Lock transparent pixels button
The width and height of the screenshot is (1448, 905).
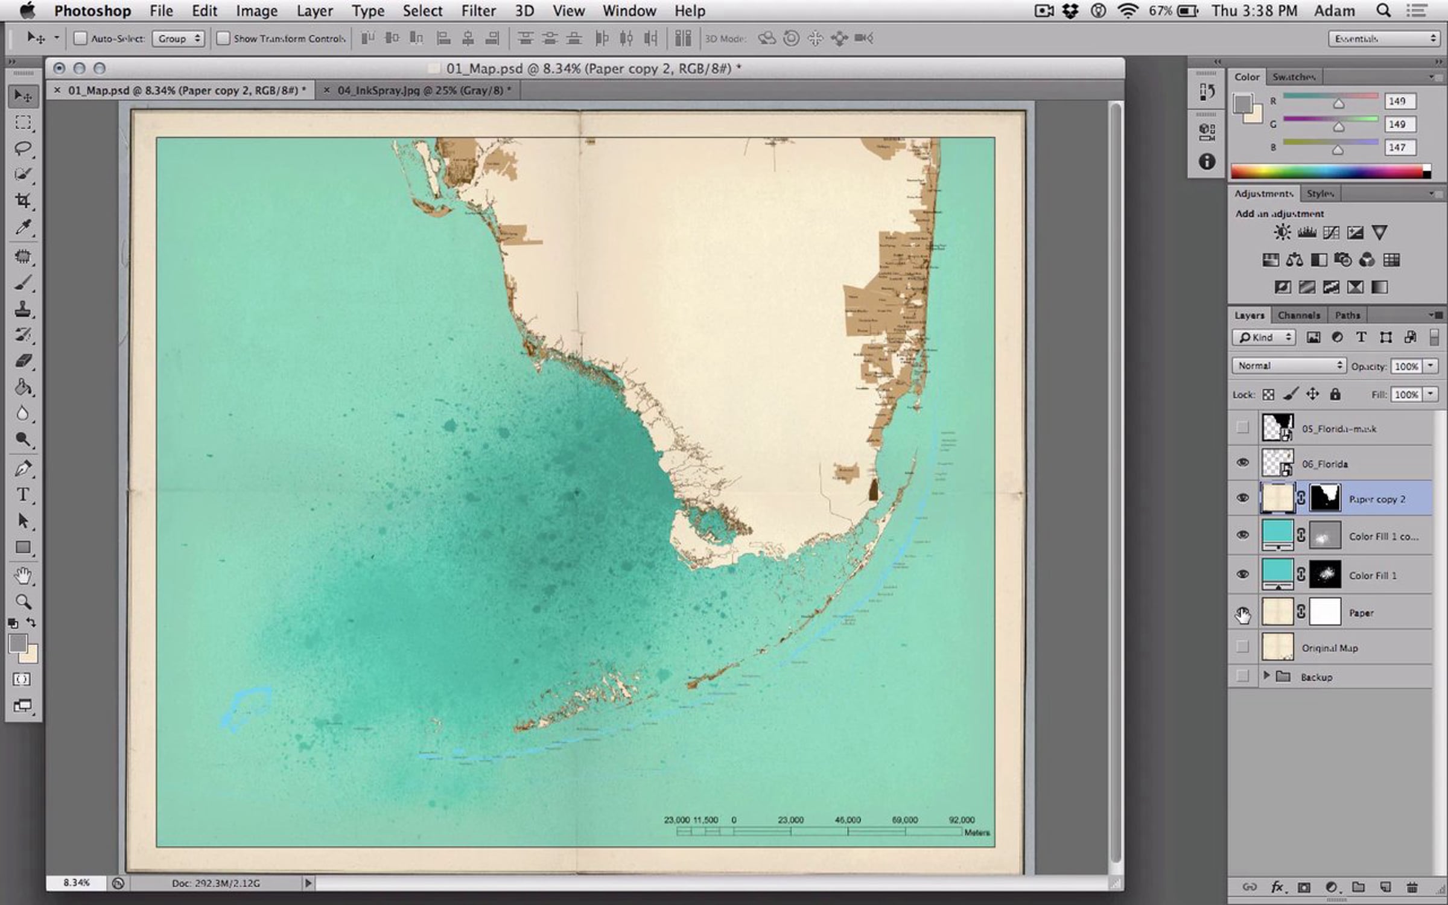coord(1268,395)
